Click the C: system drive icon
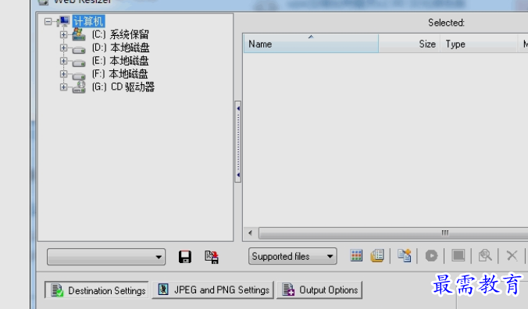Image resolution: width=528 pixels, height=309 pixels. click(78, 34)
